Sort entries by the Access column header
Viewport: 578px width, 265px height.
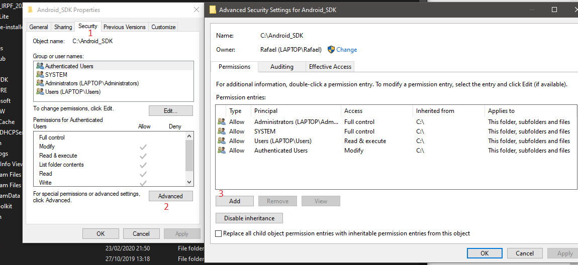[377, 111]
